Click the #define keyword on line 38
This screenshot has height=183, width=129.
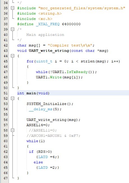tap(25, 24)
